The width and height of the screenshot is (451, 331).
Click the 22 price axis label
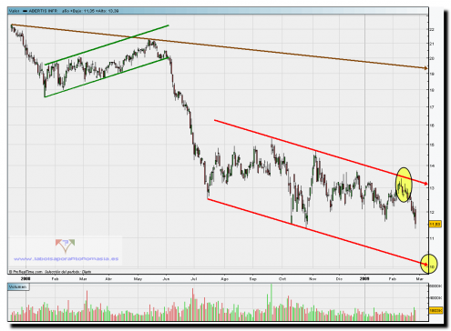pos(432,29)
